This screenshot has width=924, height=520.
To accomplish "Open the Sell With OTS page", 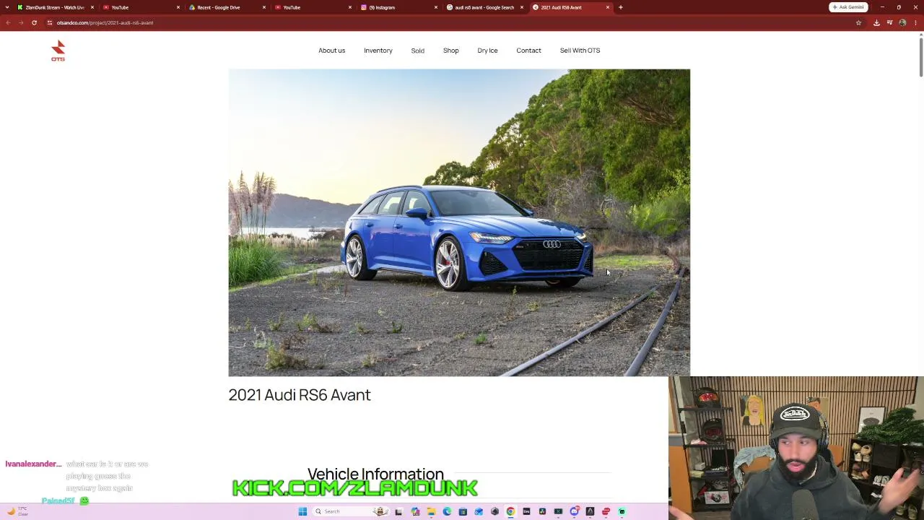I will tap(580, 51).
